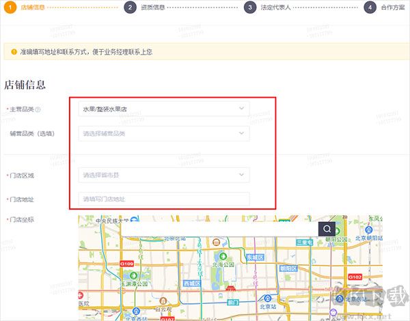Screen dimensions: 410x321
Task: Click the 北京朝阳站 station marker
Action: [x=369, y=230]
